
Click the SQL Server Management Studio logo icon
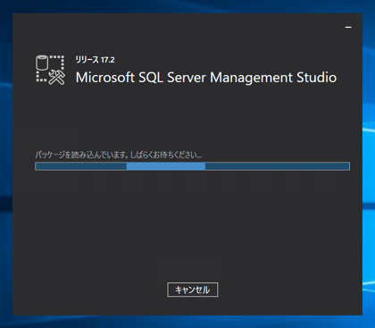[50, 70]
